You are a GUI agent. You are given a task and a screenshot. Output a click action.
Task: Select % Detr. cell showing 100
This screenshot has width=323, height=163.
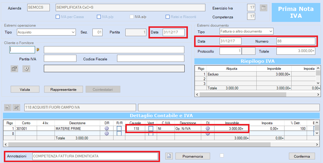[296, 128]
